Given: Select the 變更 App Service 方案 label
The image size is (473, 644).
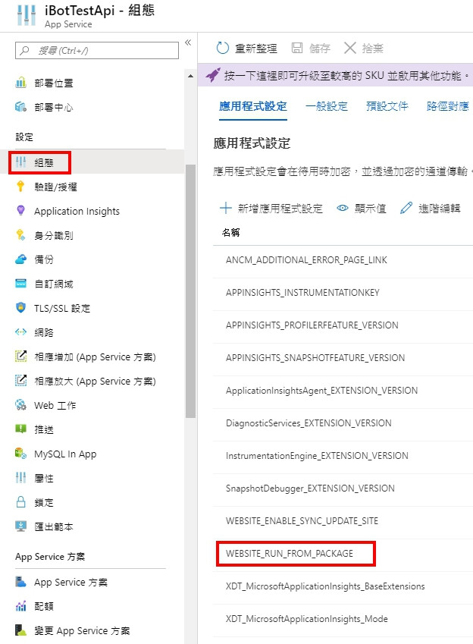Looking at the screenshot, I should (x=82, y=630).
